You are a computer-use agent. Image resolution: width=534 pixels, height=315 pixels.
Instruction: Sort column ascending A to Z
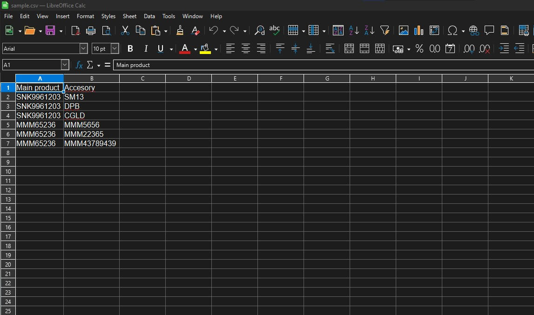point(354,31)
